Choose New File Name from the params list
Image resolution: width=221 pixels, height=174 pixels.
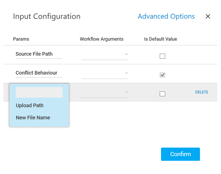[x=33, y=118]
